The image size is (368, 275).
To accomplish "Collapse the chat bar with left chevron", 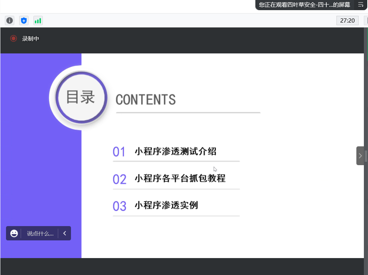I will 65,233.
